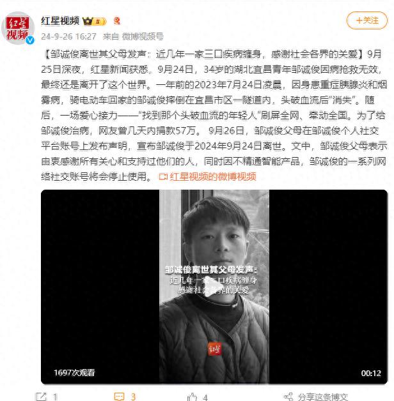
Task: Open the 红星视频 profile avatar
Action: pyautogui.click(x=18, y=28)
